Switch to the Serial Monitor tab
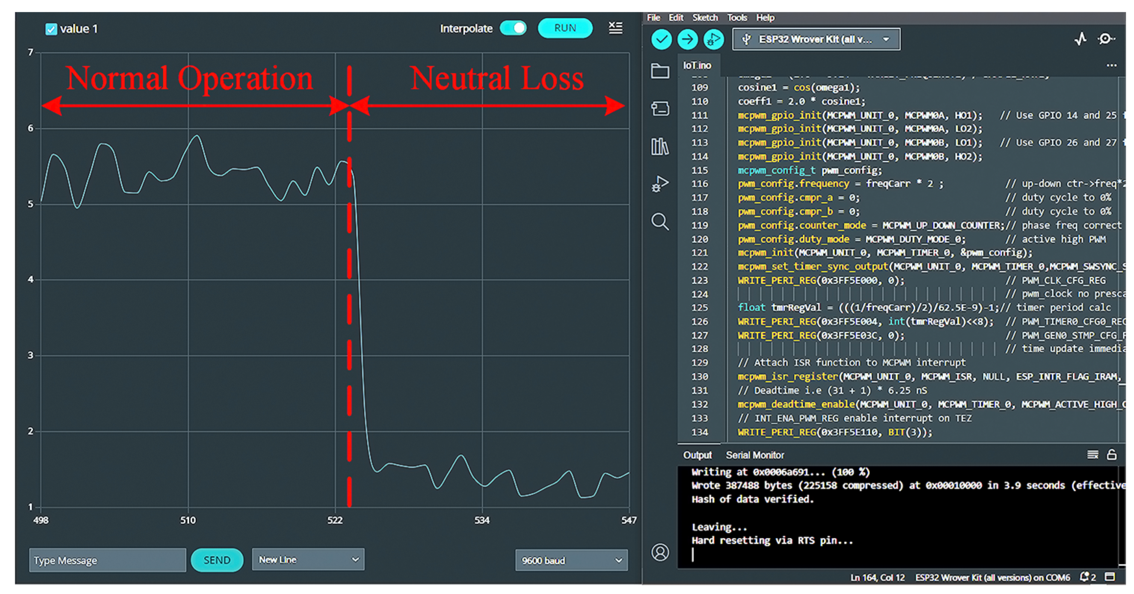 pyautogui.click(x=755, y=455)
